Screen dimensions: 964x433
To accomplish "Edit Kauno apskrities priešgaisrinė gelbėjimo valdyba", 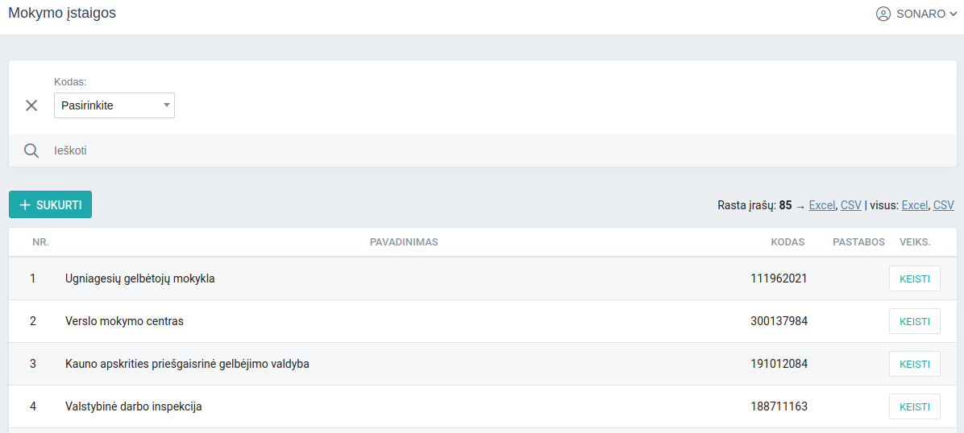I will (x=914, y=364).
